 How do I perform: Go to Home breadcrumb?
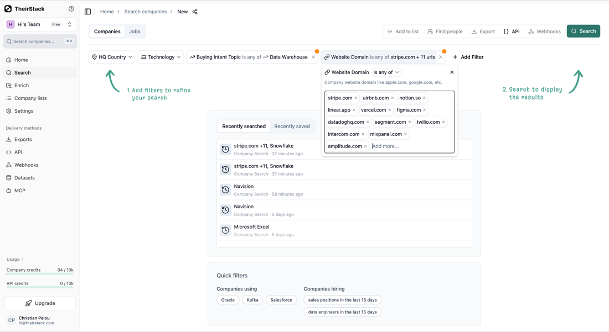107,12
